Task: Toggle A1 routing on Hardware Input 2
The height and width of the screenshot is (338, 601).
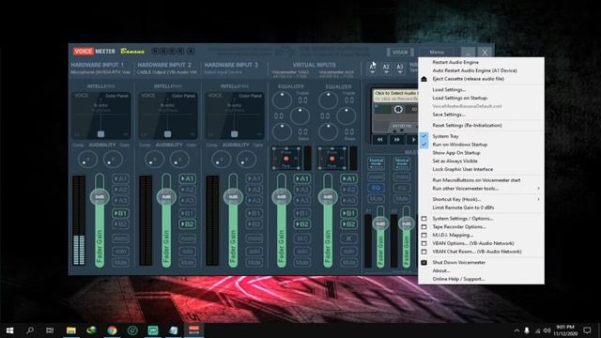Action: point(188,178)
